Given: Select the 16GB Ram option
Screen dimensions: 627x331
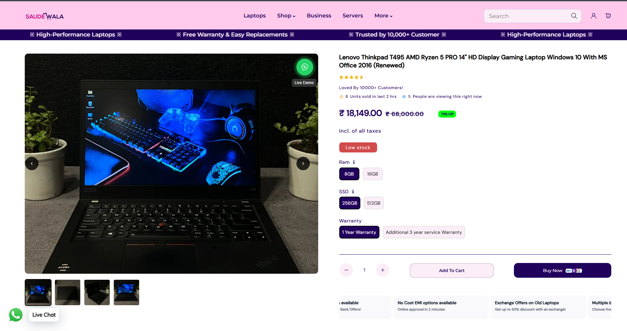Looking at the screenshot, I should tap(372, 174).
